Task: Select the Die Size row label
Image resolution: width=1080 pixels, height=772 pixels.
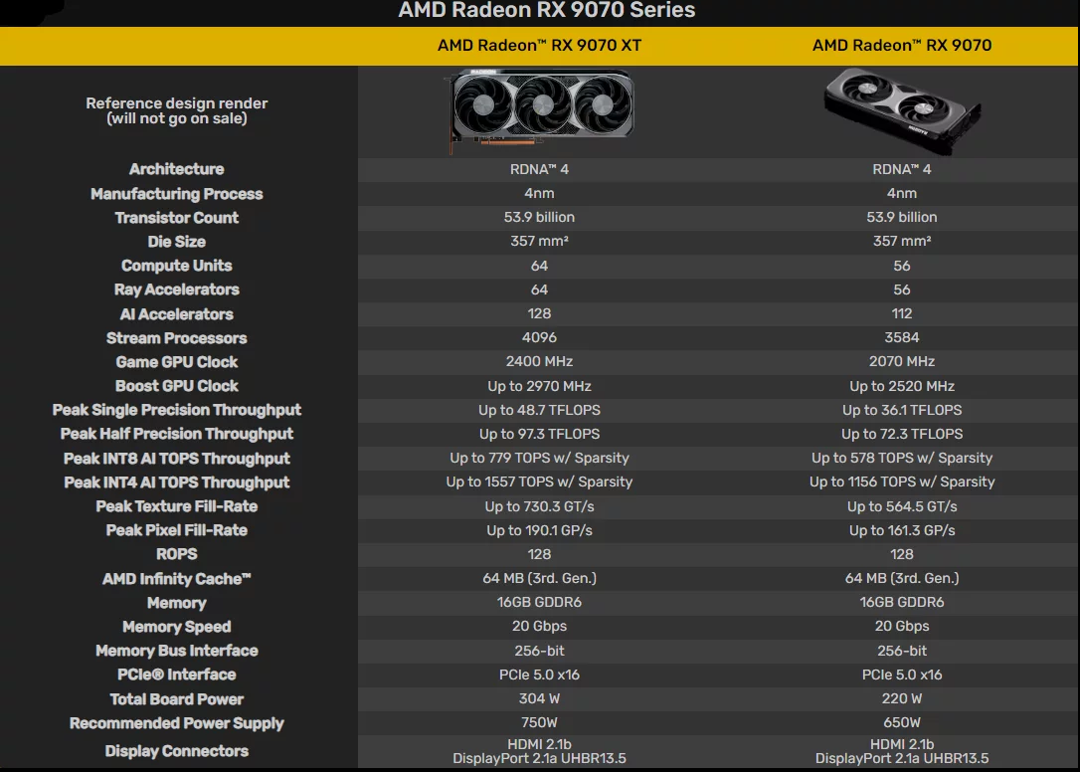Action: [x=176, y=242]
